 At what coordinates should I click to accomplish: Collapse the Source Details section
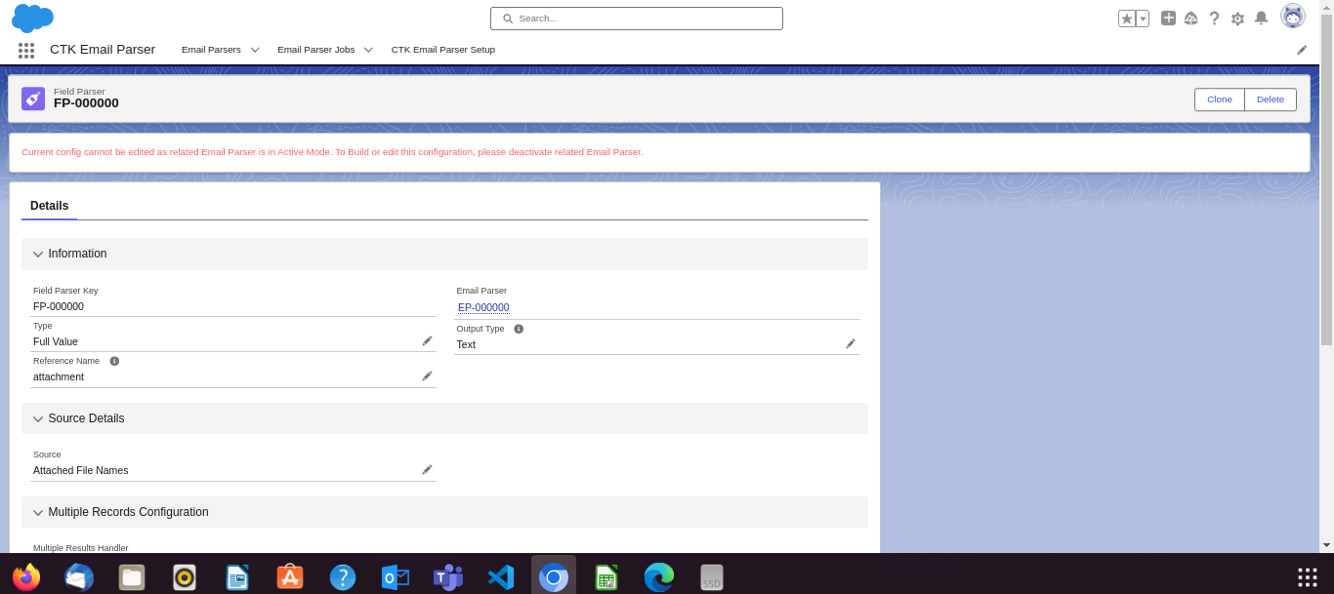coord(444,418)
